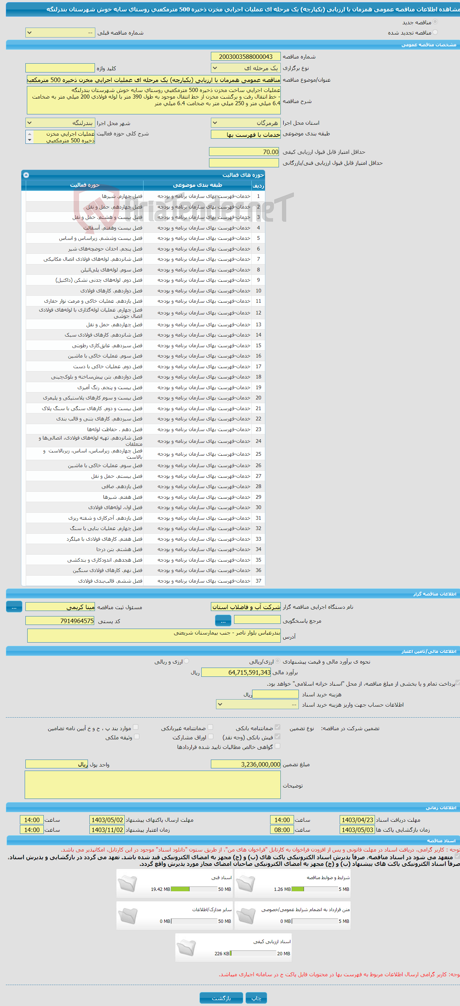
Task: Toggle ضمانتنامه بانکی checkbox
Action: pos(277,727)
